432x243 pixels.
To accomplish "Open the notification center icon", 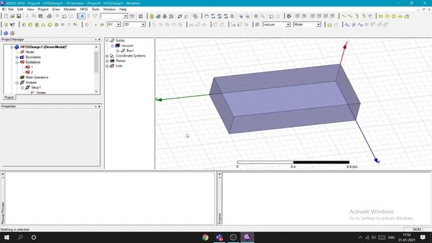I will [x=423, y=237].
